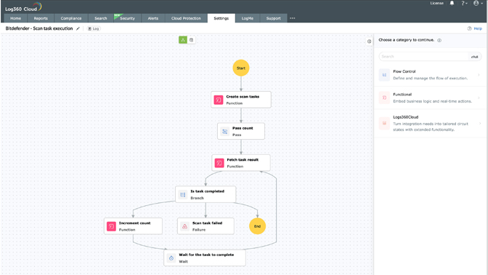Click "Bitdefender - Scan task execution" title
The image size is (488, 275).
(x=39, y=28)
